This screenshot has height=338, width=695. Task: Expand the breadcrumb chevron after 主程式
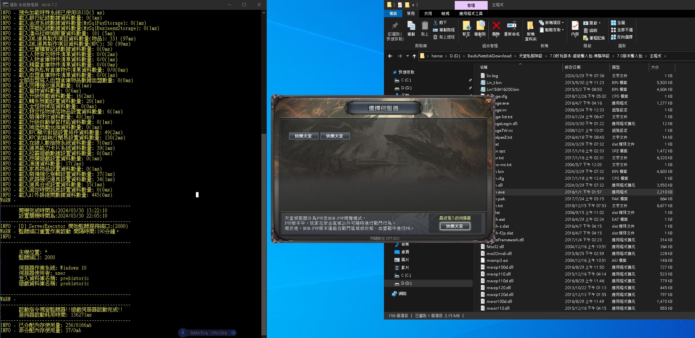[665, 56]
